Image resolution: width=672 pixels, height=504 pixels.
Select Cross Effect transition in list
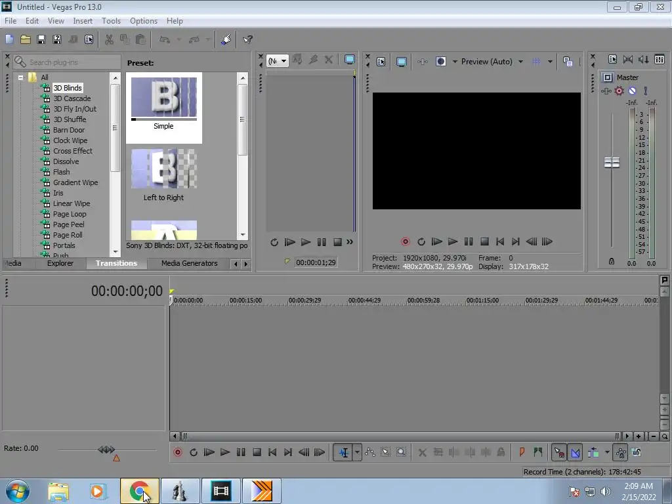(72, 151)
